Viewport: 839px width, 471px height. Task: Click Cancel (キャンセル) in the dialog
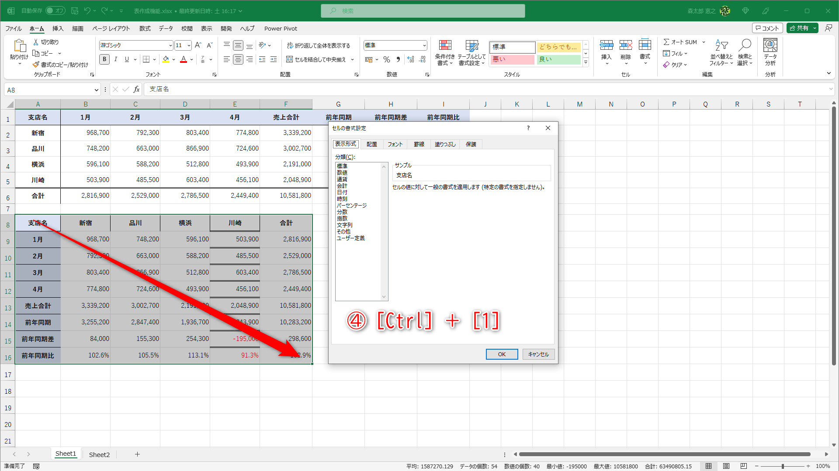(538, 354)
